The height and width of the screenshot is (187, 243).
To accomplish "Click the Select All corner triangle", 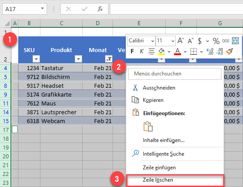I will (7, 23).
